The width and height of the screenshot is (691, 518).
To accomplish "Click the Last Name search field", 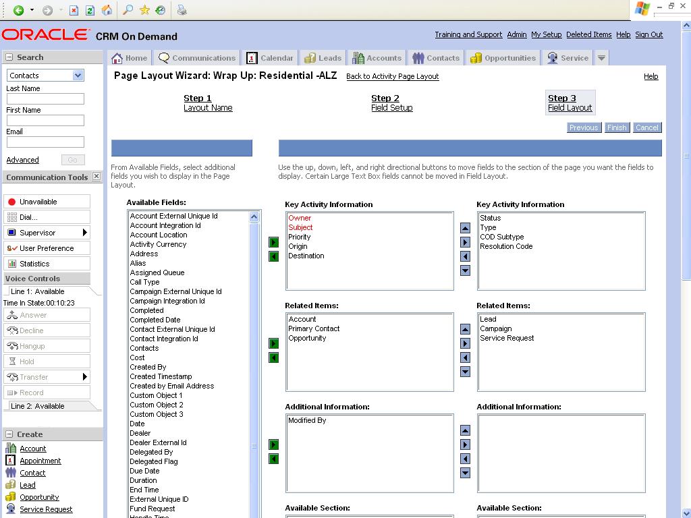I will [45, 98].
